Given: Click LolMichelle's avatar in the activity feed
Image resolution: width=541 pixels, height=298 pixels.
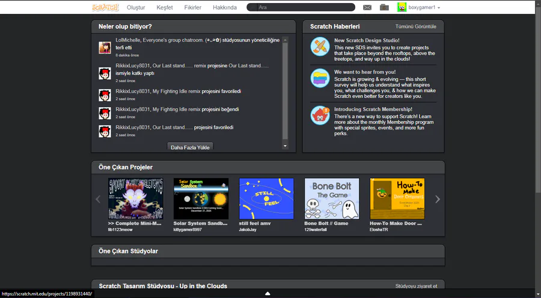Looking at the screenshot, I should [x=105, y=48].
